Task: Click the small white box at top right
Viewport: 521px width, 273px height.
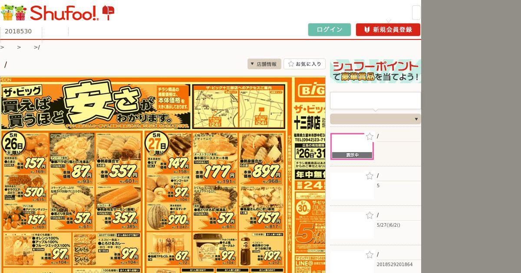Action: tap(416, 13)
